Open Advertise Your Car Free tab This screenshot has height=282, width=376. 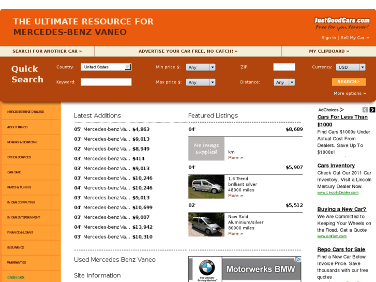coord(188,51)
